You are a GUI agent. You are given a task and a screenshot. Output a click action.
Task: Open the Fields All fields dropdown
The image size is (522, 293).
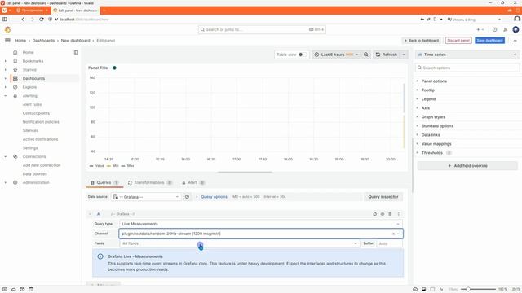pyautogui.click(x=239, y=243)
